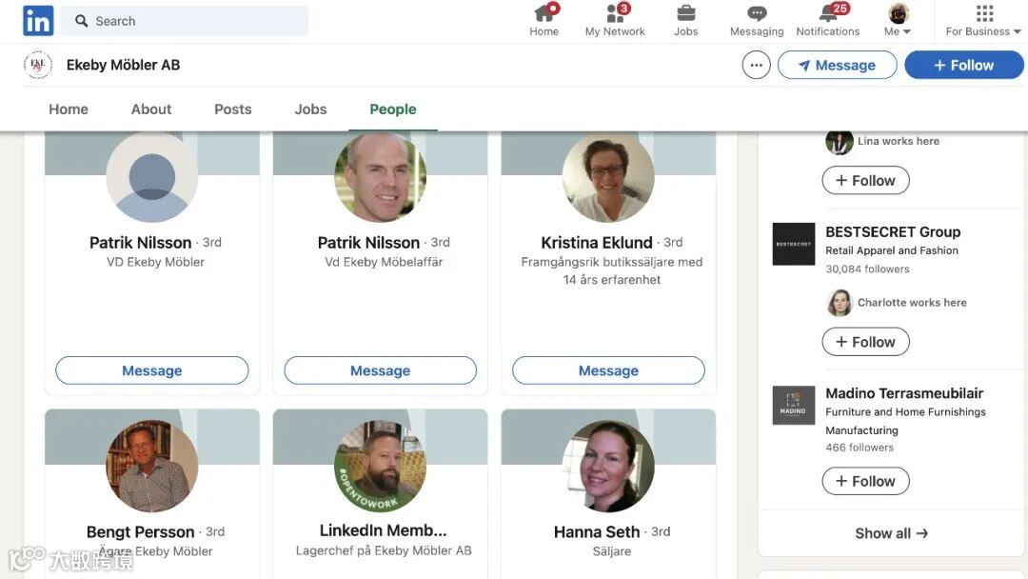Click 'Säljare' headline text
Viewport: 1028px width, 579px height.
612,551
